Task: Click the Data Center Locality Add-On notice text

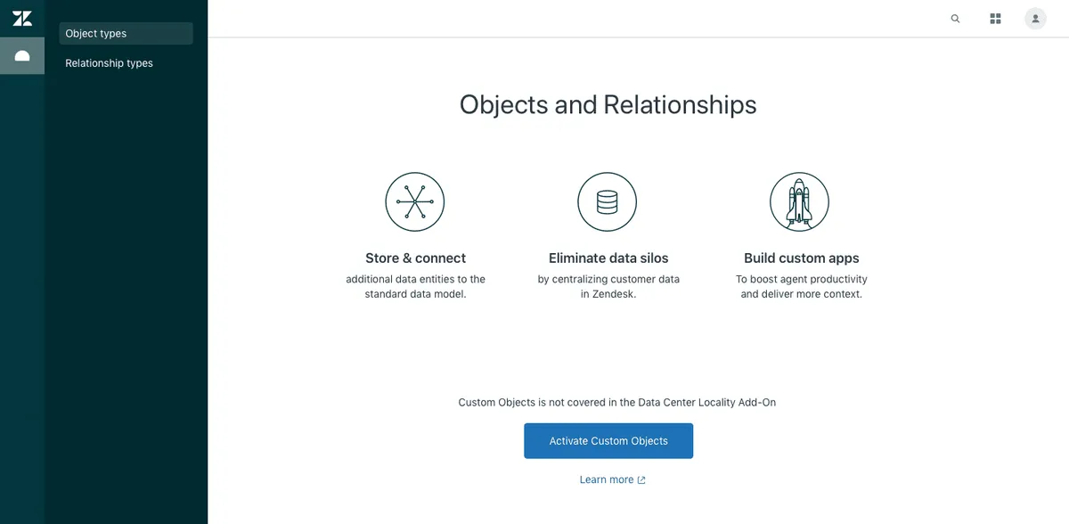Action: [x=616, y=403]
